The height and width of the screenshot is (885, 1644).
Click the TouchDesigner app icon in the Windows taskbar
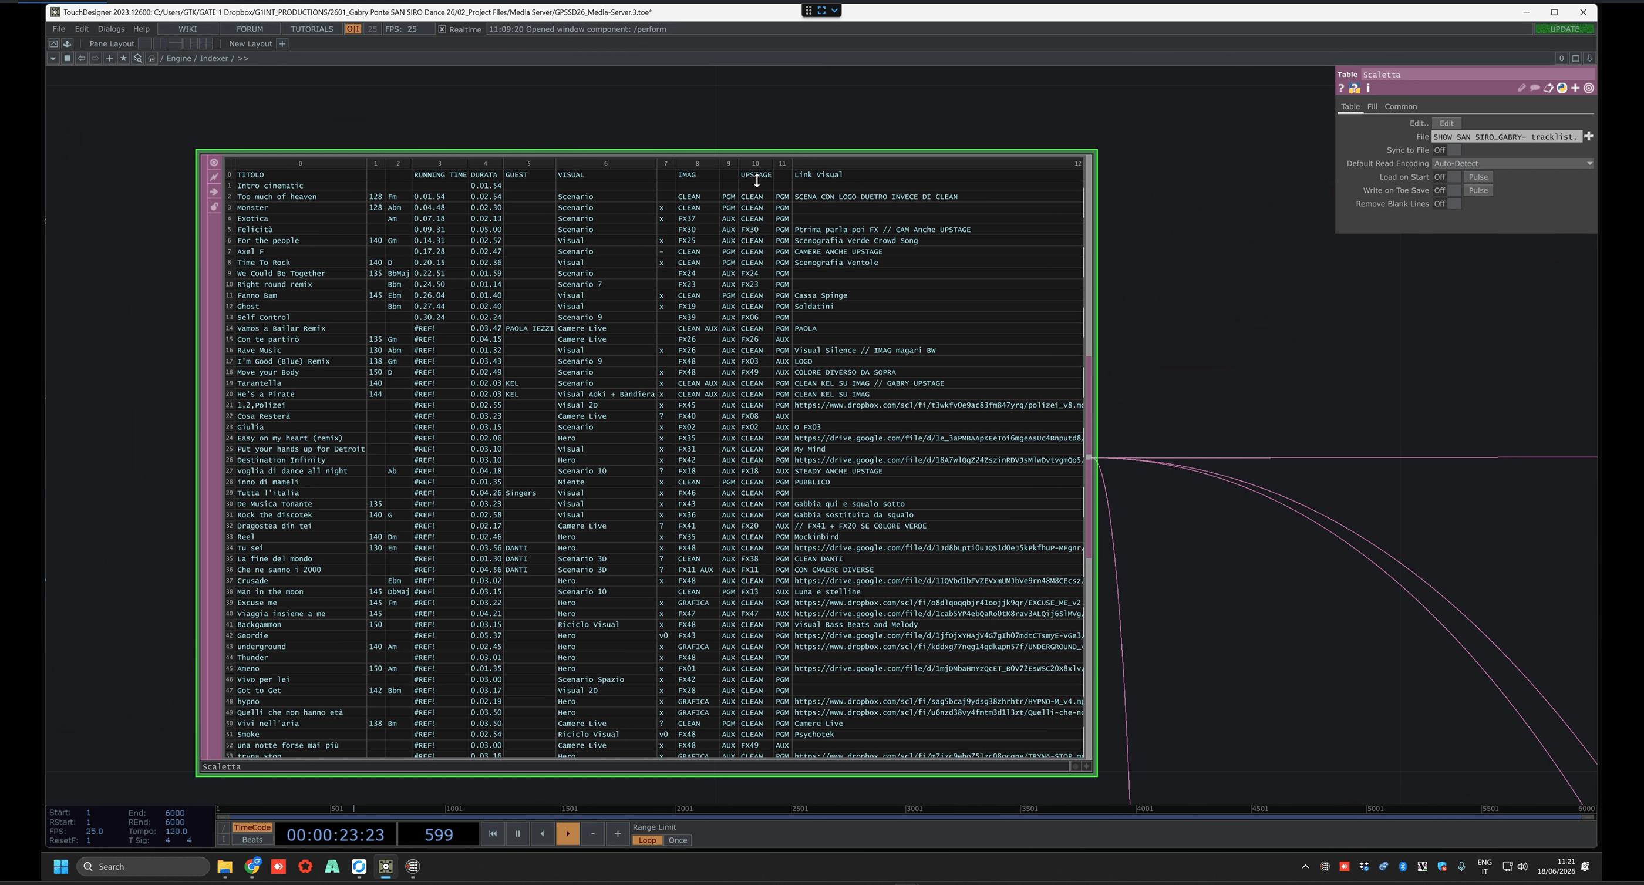point(386,866)
